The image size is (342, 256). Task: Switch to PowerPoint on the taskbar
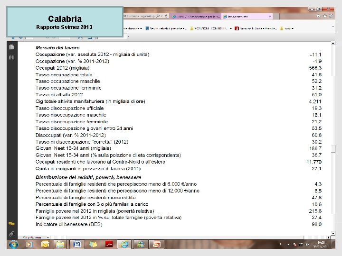(x=157, y=245)
